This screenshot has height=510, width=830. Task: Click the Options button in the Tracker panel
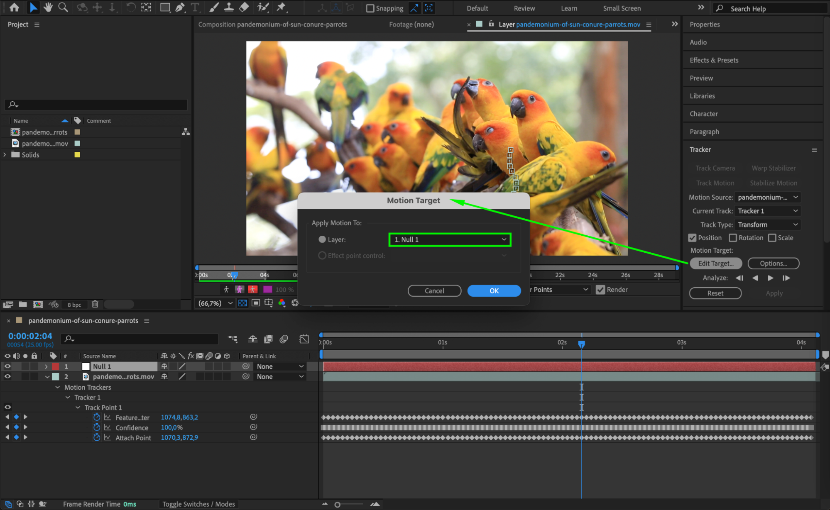[x=773, y=263]
